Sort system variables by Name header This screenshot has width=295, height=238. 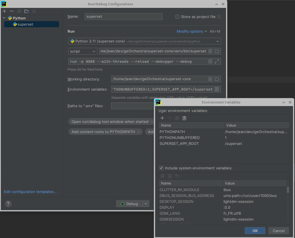coord(191,183)
